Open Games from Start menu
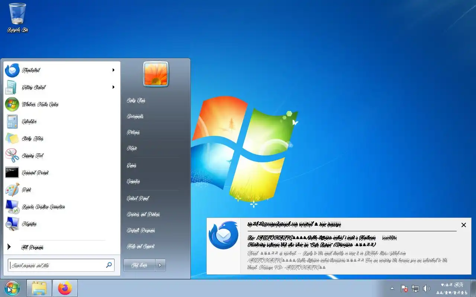This screenshot has height=297, width=476. coord(132,166)
